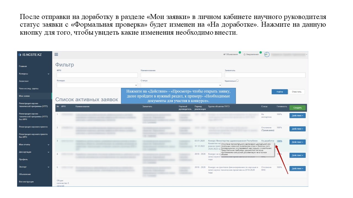The image size is (353, 198).
Task: Click the underlined 100% readiness link
Action: point(279,141)
